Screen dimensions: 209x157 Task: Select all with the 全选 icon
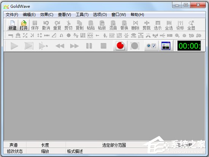[169, 23]
